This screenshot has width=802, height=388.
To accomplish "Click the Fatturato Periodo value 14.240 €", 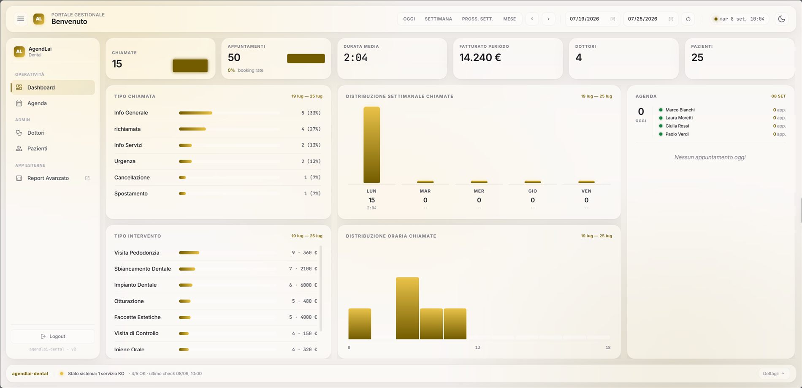I will tap(480, 57).
